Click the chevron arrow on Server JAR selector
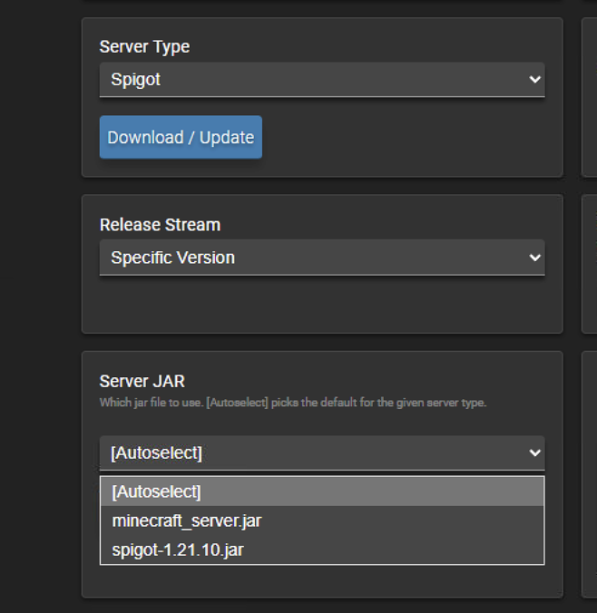This screenshot has width=597, height=613. [x=533, y=452]
